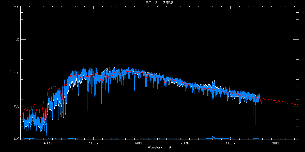Click the 1.5 flux tick label
Screen dimensions: 305x152
tap(17, 40)
